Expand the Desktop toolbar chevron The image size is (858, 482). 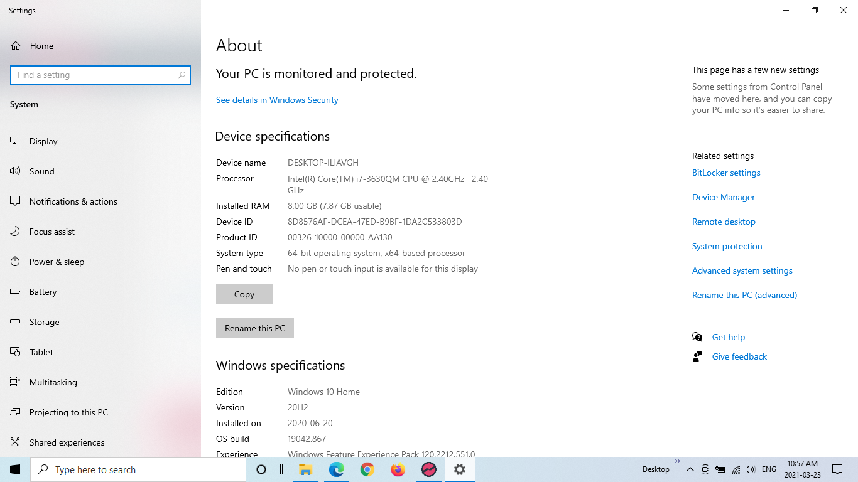point(678,461)
